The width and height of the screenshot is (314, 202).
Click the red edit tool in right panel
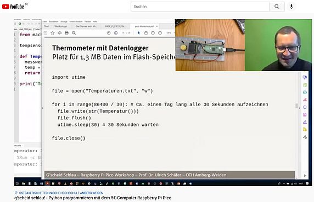click(305, 100)
